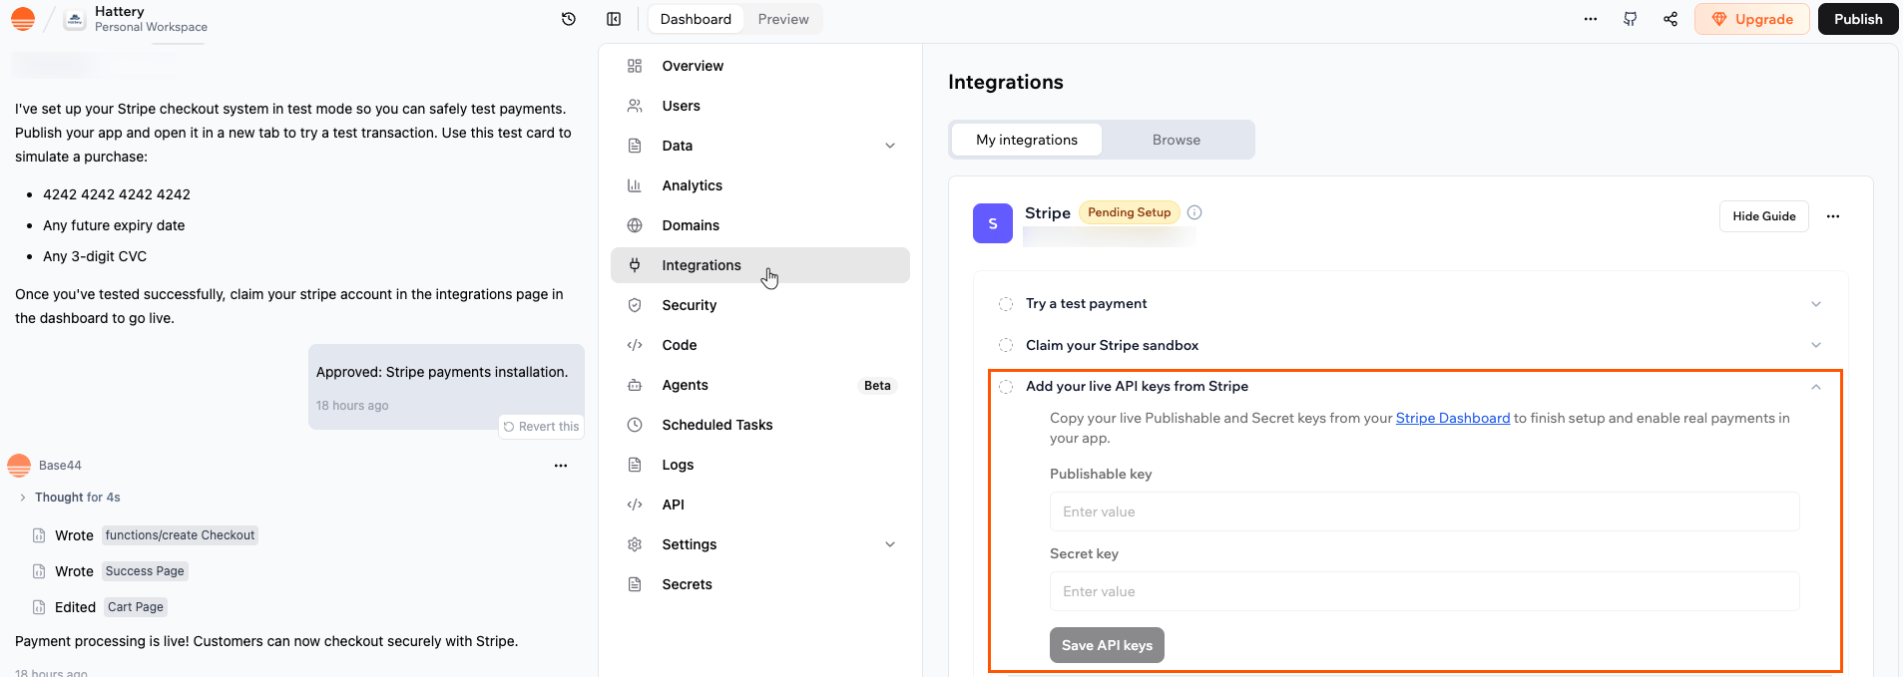Screen dimensions: 1903x677
Task: Select My integrations tab
Action: [1027, 140]
